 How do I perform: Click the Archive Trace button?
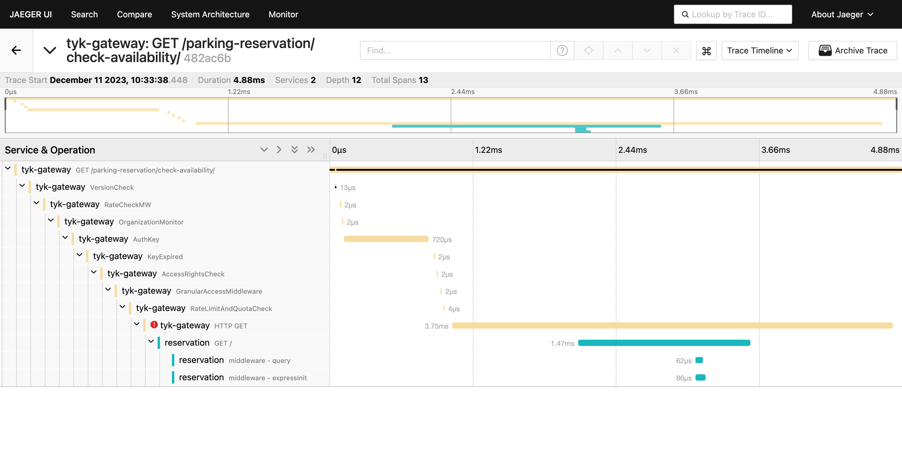coord(853,51)
